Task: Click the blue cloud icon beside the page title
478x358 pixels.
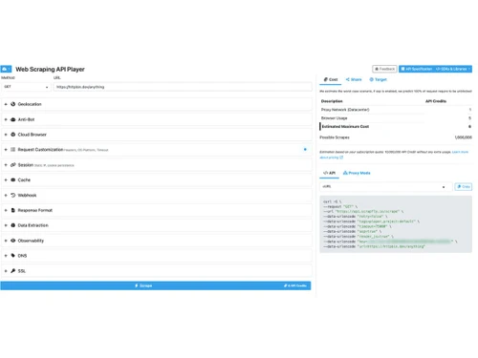Action: coord(6,69)
